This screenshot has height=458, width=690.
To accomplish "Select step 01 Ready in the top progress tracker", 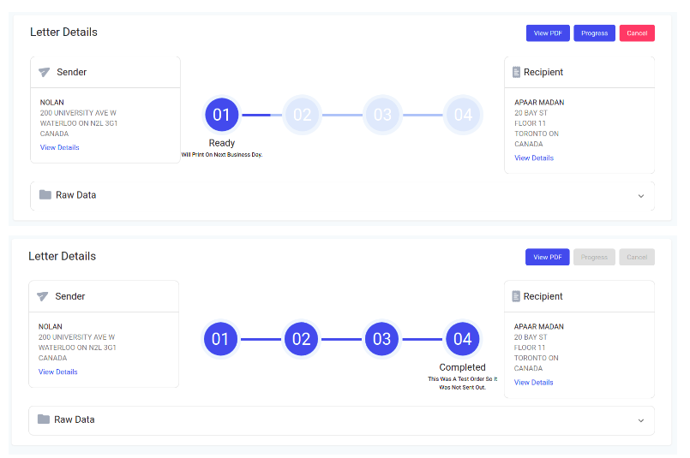I will point(222,115).
